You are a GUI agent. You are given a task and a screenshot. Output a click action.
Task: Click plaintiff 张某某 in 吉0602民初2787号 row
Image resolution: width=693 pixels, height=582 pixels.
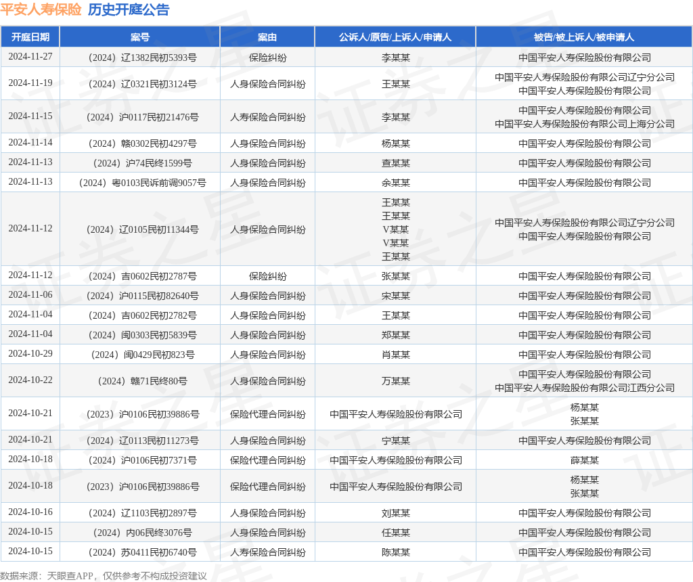(x=395, y=276)
